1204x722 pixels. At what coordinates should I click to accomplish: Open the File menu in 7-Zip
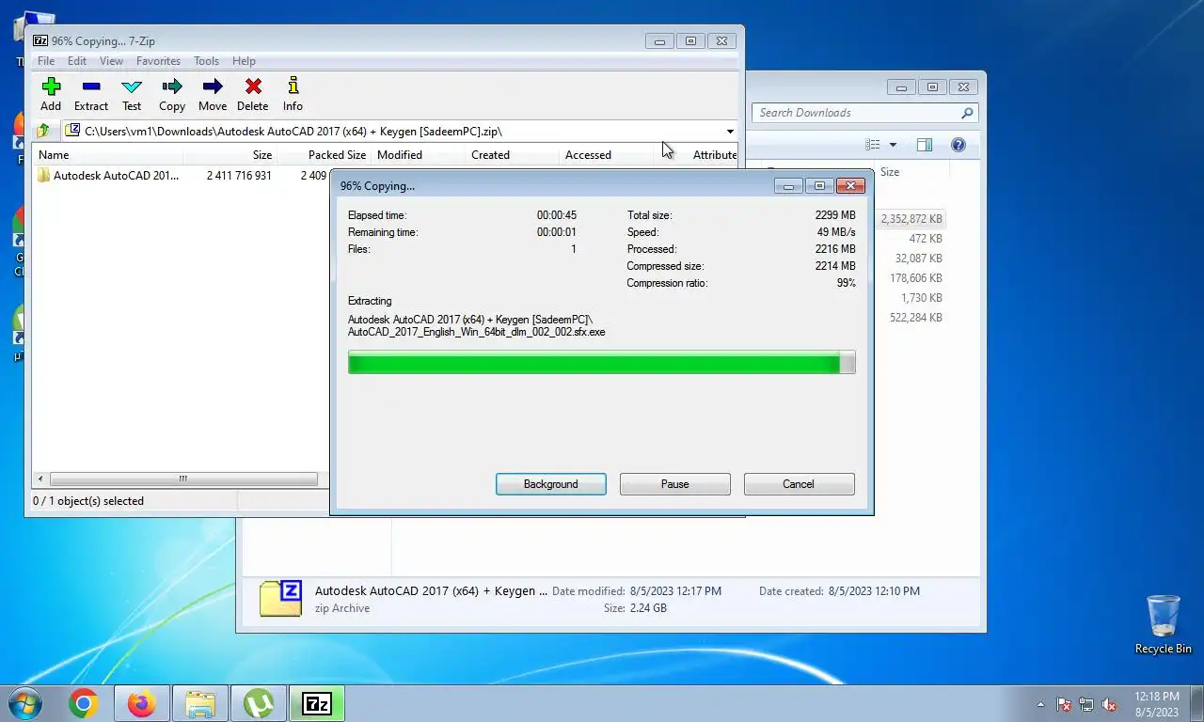click(45, 61)
